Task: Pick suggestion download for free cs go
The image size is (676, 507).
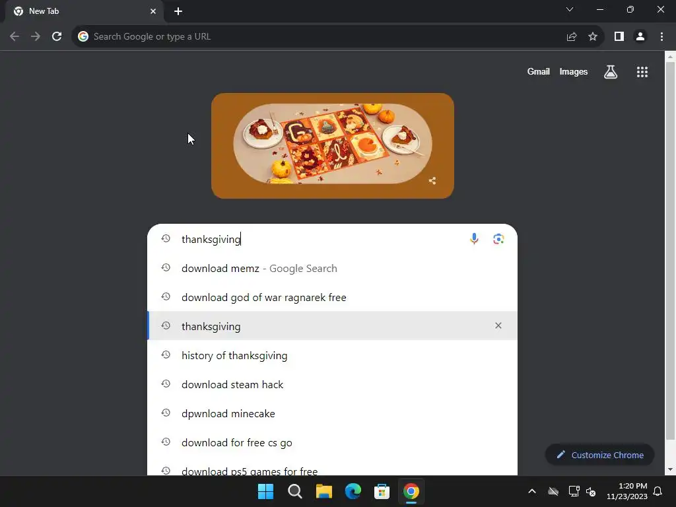Action: coord(332,442)
